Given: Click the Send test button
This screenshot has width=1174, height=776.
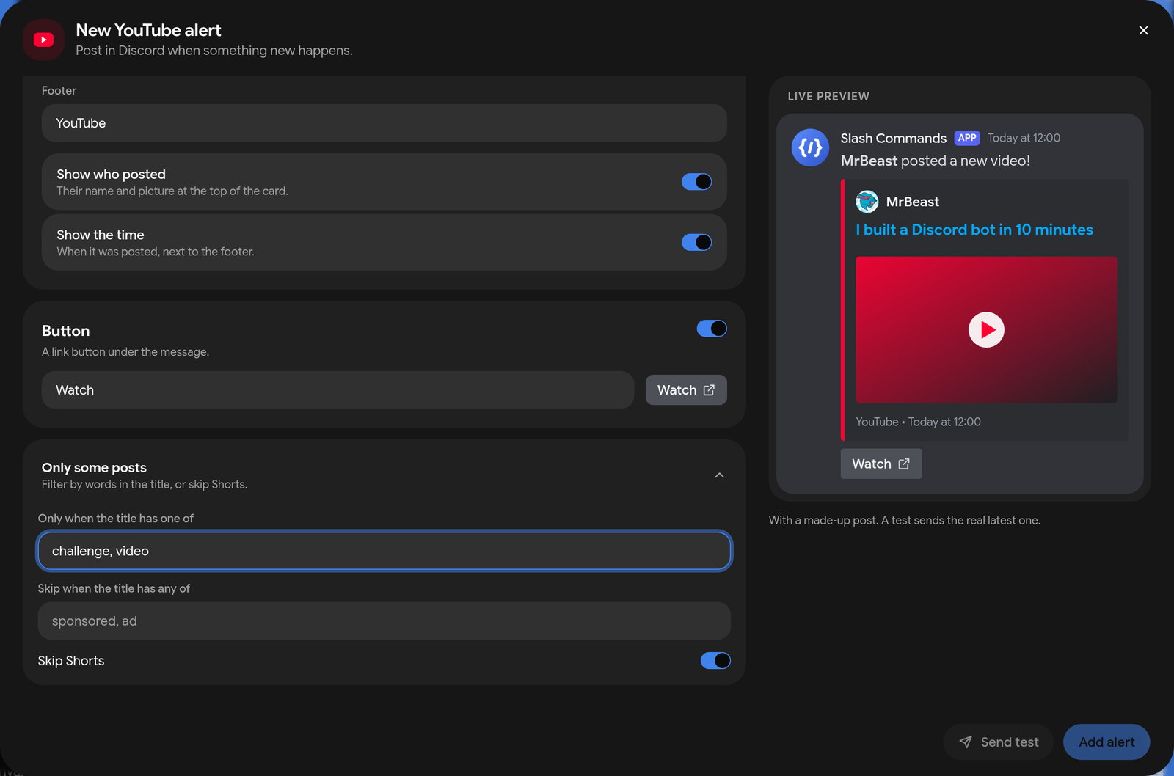Looking at the screenshot, I should 998,742.
